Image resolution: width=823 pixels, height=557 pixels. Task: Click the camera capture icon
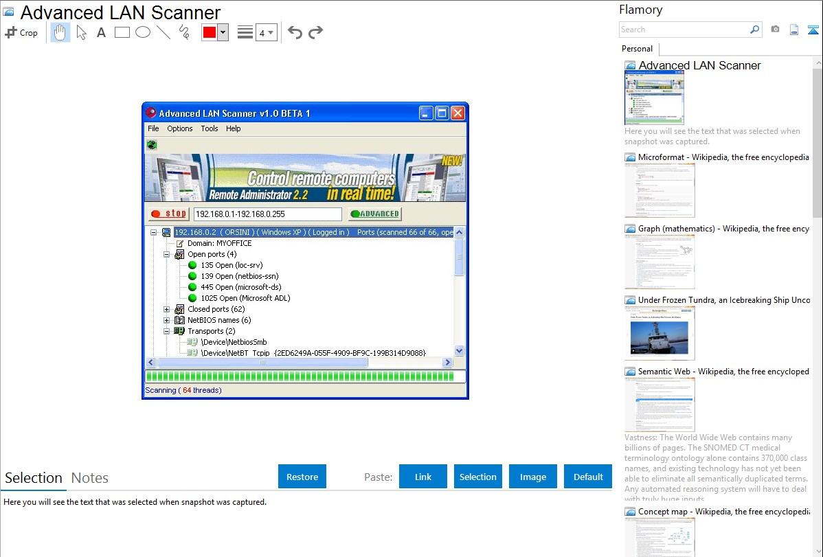pyautogui.click(x=775, y=30)
